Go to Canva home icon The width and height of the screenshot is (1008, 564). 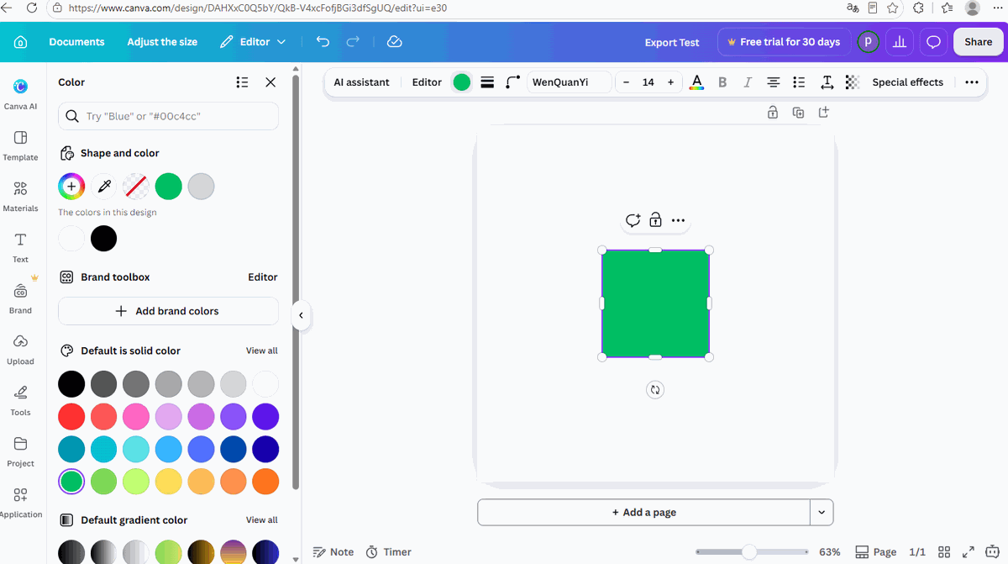[x=21, y=42]
